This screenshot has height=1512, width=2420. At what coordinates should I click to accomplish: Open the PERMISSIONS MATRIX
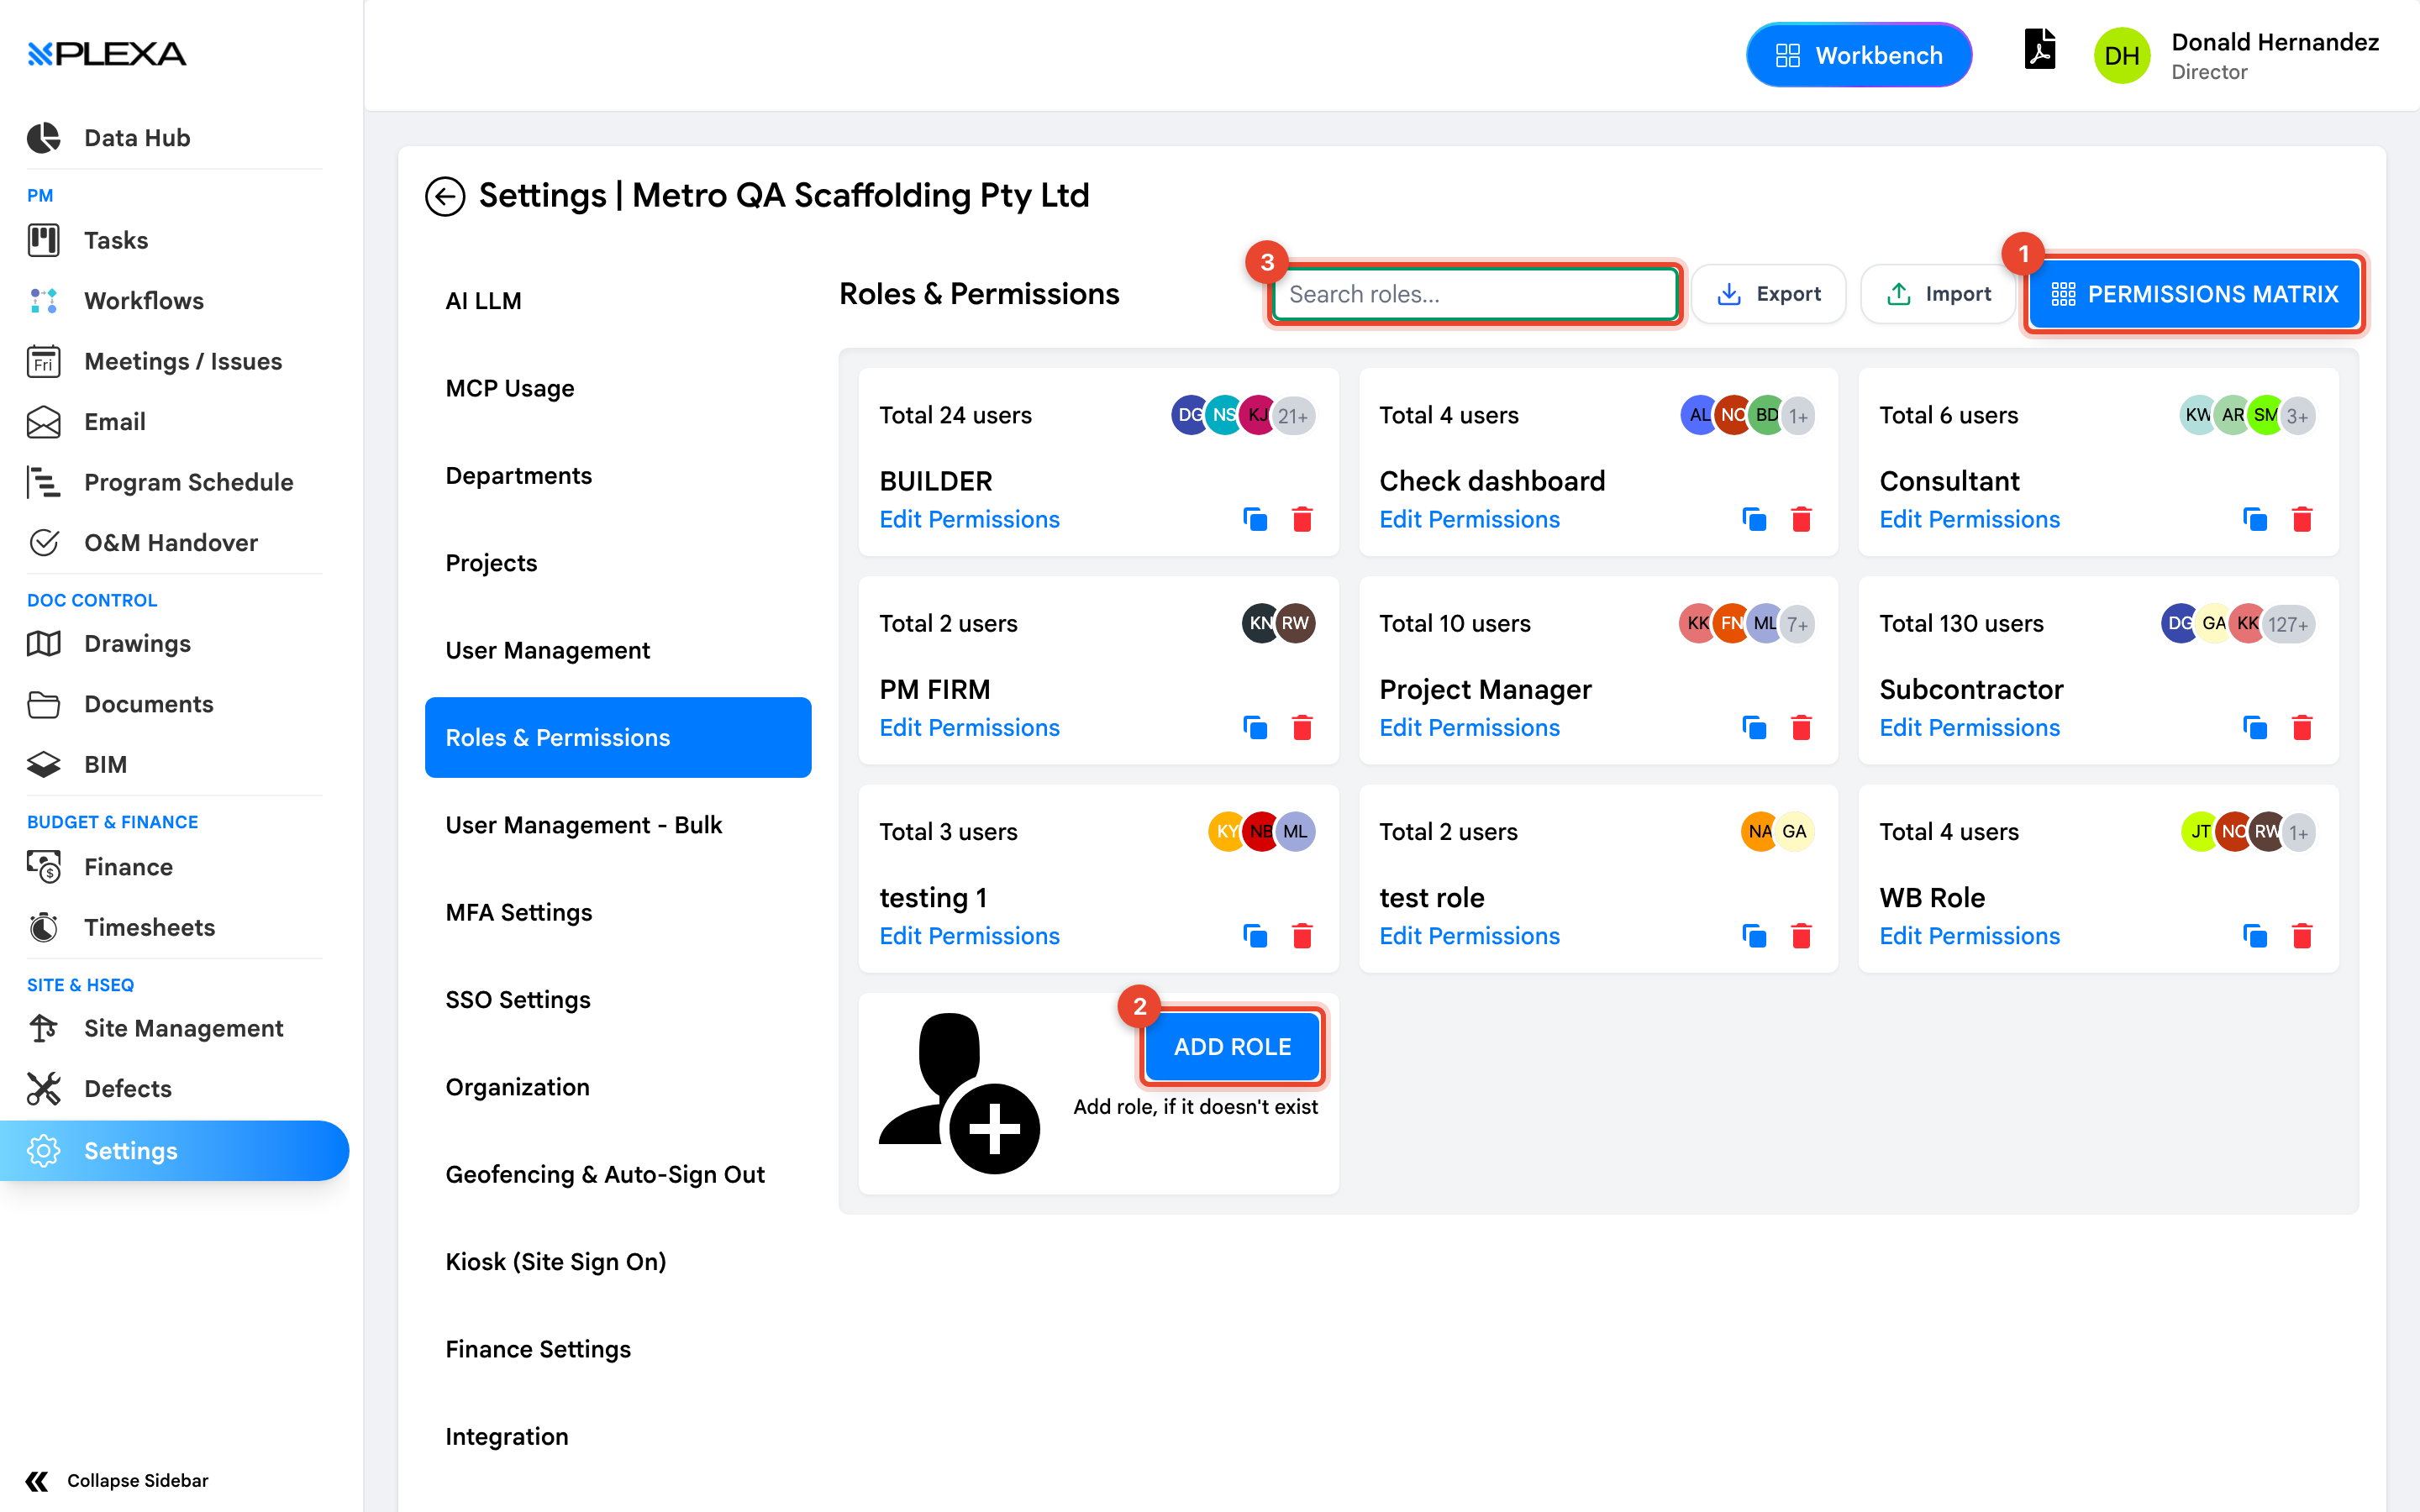2194,294
